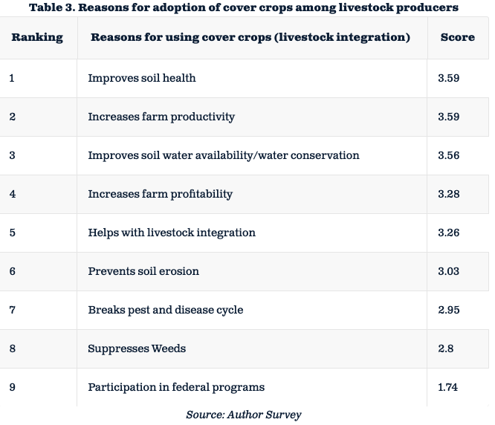Select the score value 3.56

pyautogui.click(x=449, y=155)
